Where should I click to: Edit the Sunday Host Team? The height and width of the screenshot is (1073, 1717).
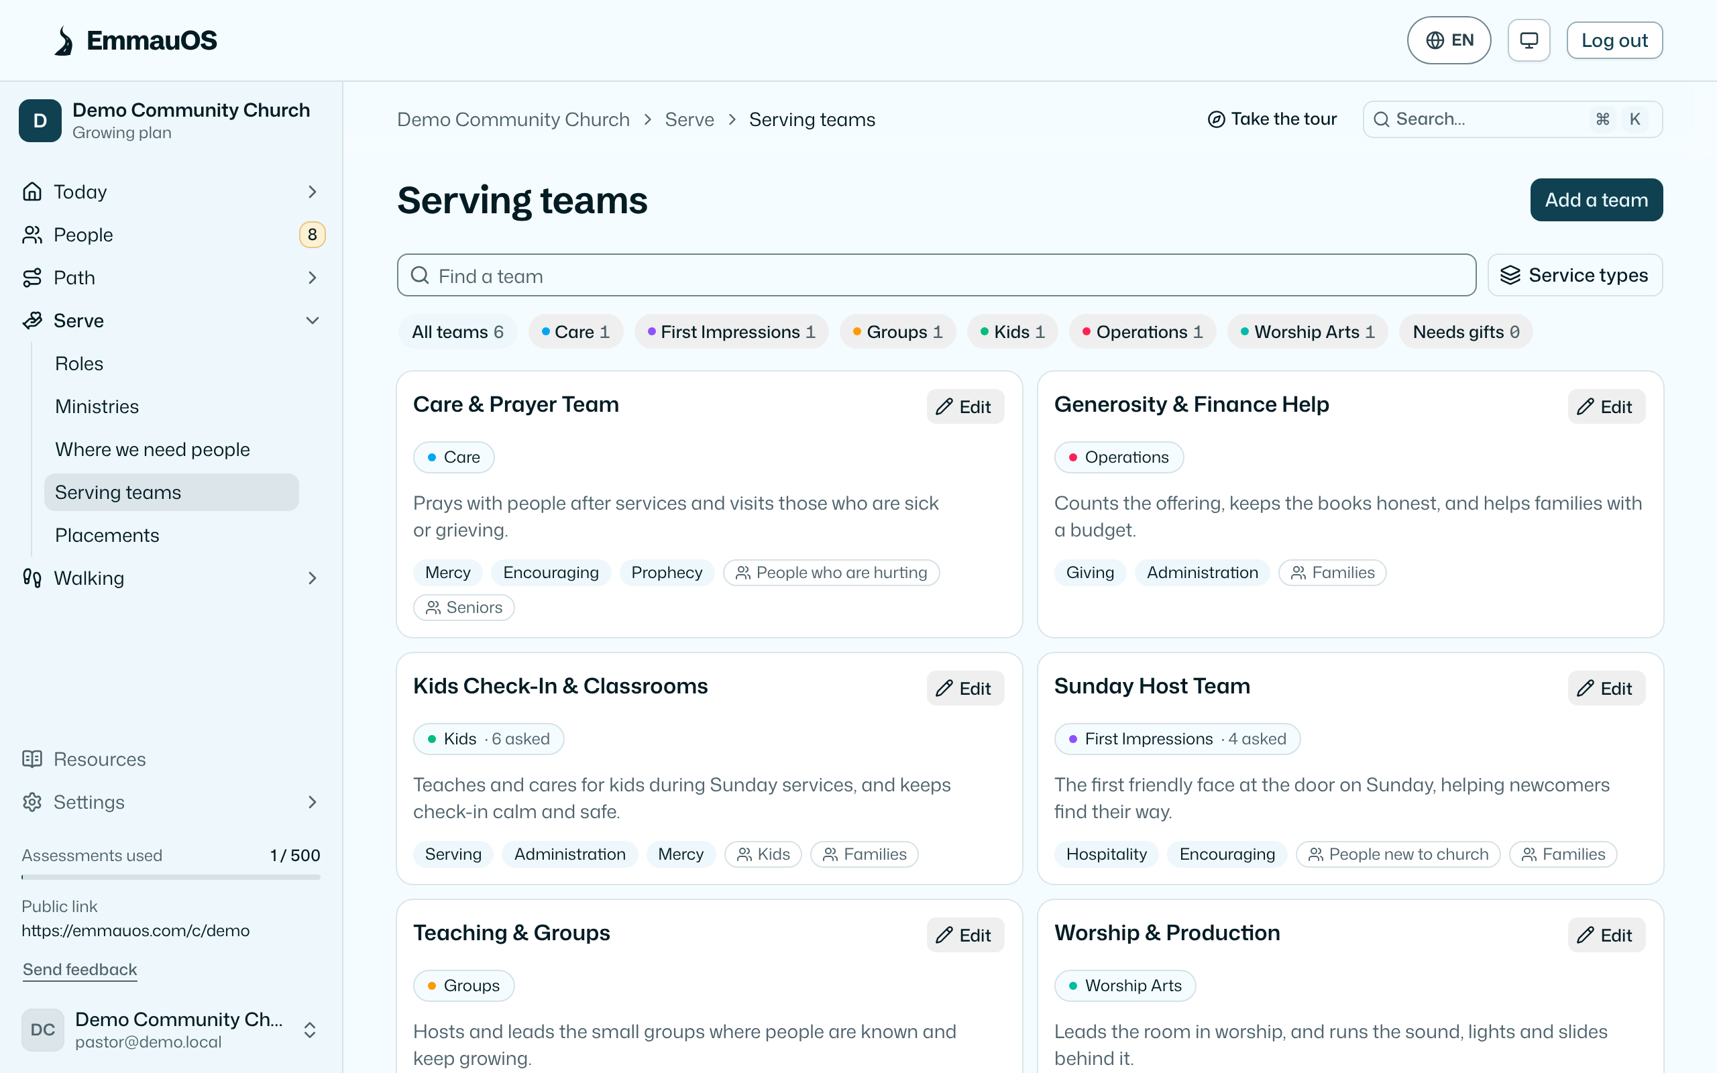[1606, 688]
